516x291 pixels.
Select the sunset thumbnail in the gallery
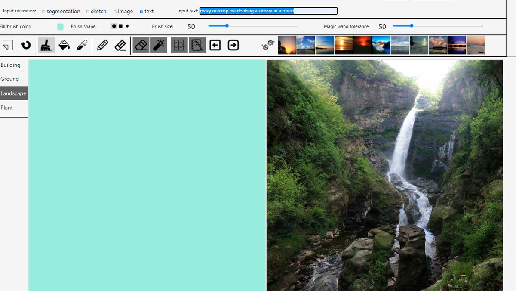click(343, 45)
